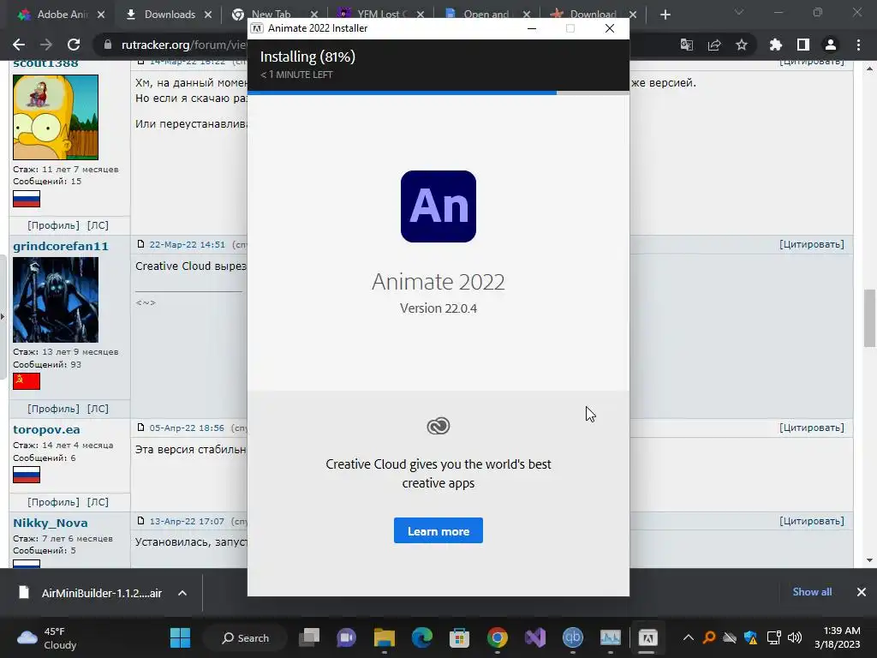
Task: Open the tab search chevron
Action: click(739, 12)
